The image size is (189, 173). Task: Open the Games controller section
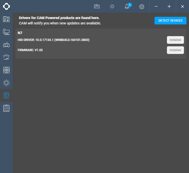6,45
